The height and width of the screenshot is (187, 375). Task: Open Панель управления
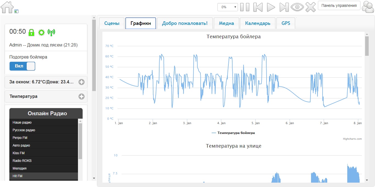click(x=339, y=5)
